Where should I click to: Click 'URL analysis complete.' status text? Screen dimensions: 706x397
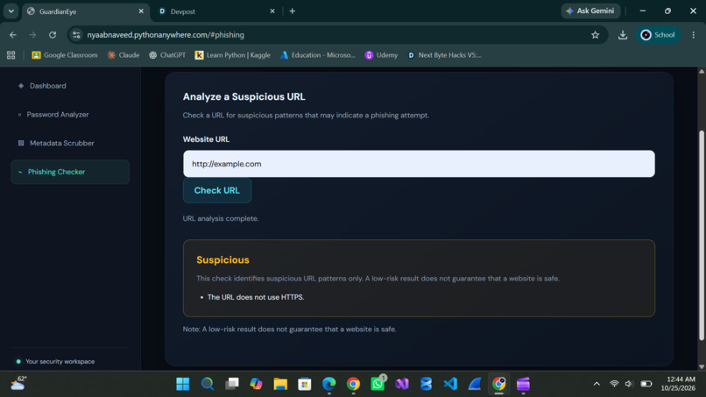coord(221,218)
